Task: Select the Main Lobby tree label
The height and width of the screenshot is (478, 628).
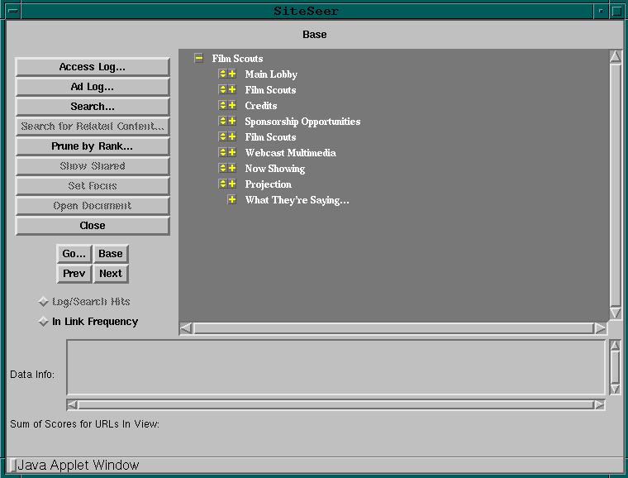Action: (271, 74)
